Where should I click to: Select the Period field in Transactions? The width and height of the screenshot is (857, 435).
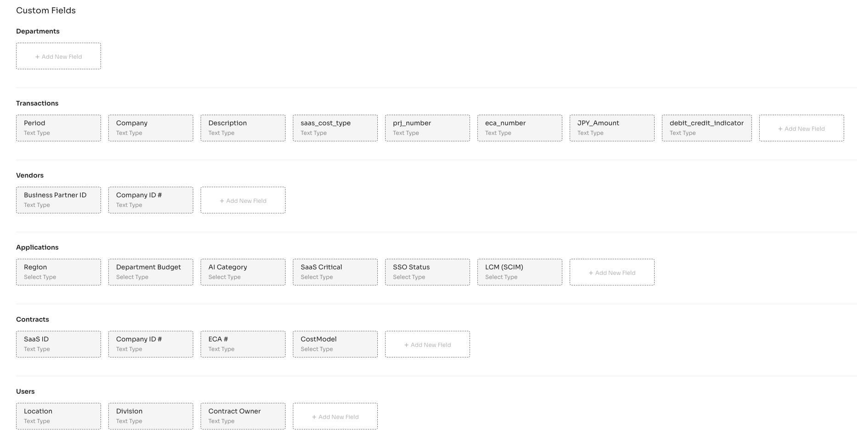click(58, 128)
